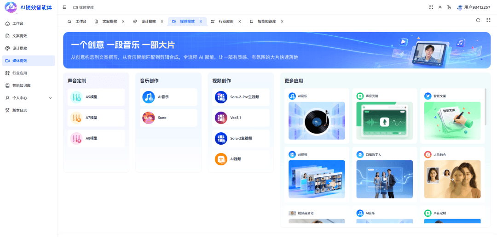Toggle the light/dark theme sun icon
The height and width of the screenshot is (237, 497).
[440, 7]
